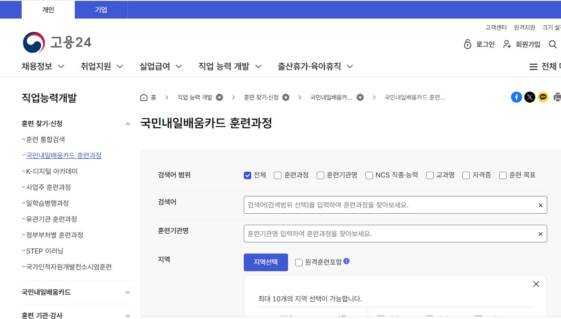
Task: Open K-디지털 아카데미 sidebar link
Action: (52, 171)
